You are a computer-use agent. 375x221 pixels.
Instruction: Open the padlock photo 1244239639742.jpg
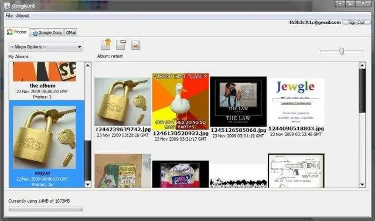122,101
